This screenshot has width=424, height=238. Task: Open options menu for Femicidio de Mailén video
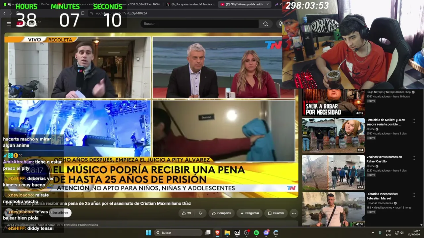tap(414, 121)
